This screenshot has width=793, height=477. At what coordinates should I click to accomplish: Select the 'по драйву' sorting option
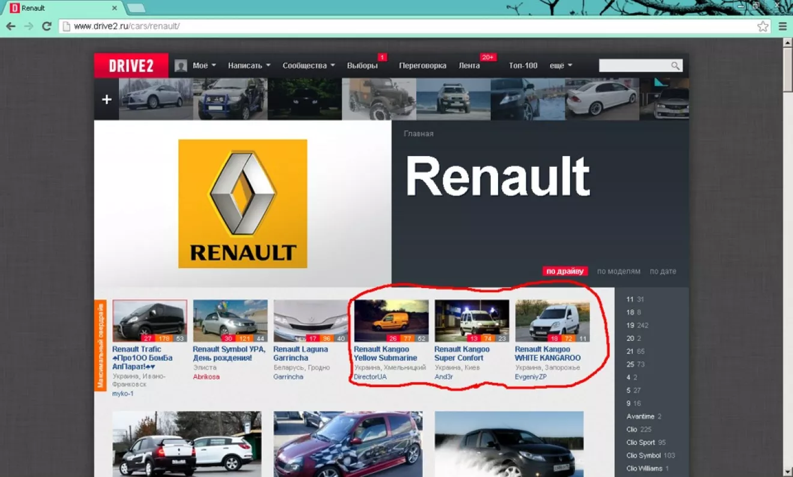click(x=565, y=271)
